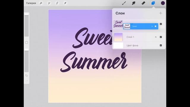Tap the square modify button in sidebar
The height and width of the screenshot is (107, 190).
pyautogui.click(x=26, y=43)
